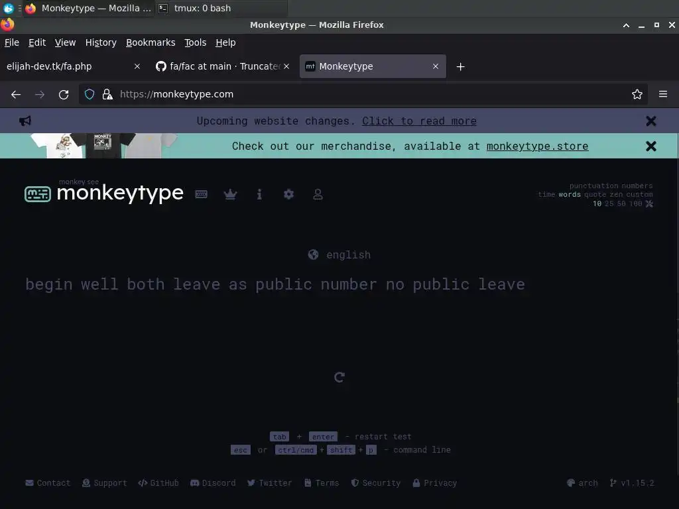
Task: Open the typing test keyboard icon
Action: click(x=202, y=194)
